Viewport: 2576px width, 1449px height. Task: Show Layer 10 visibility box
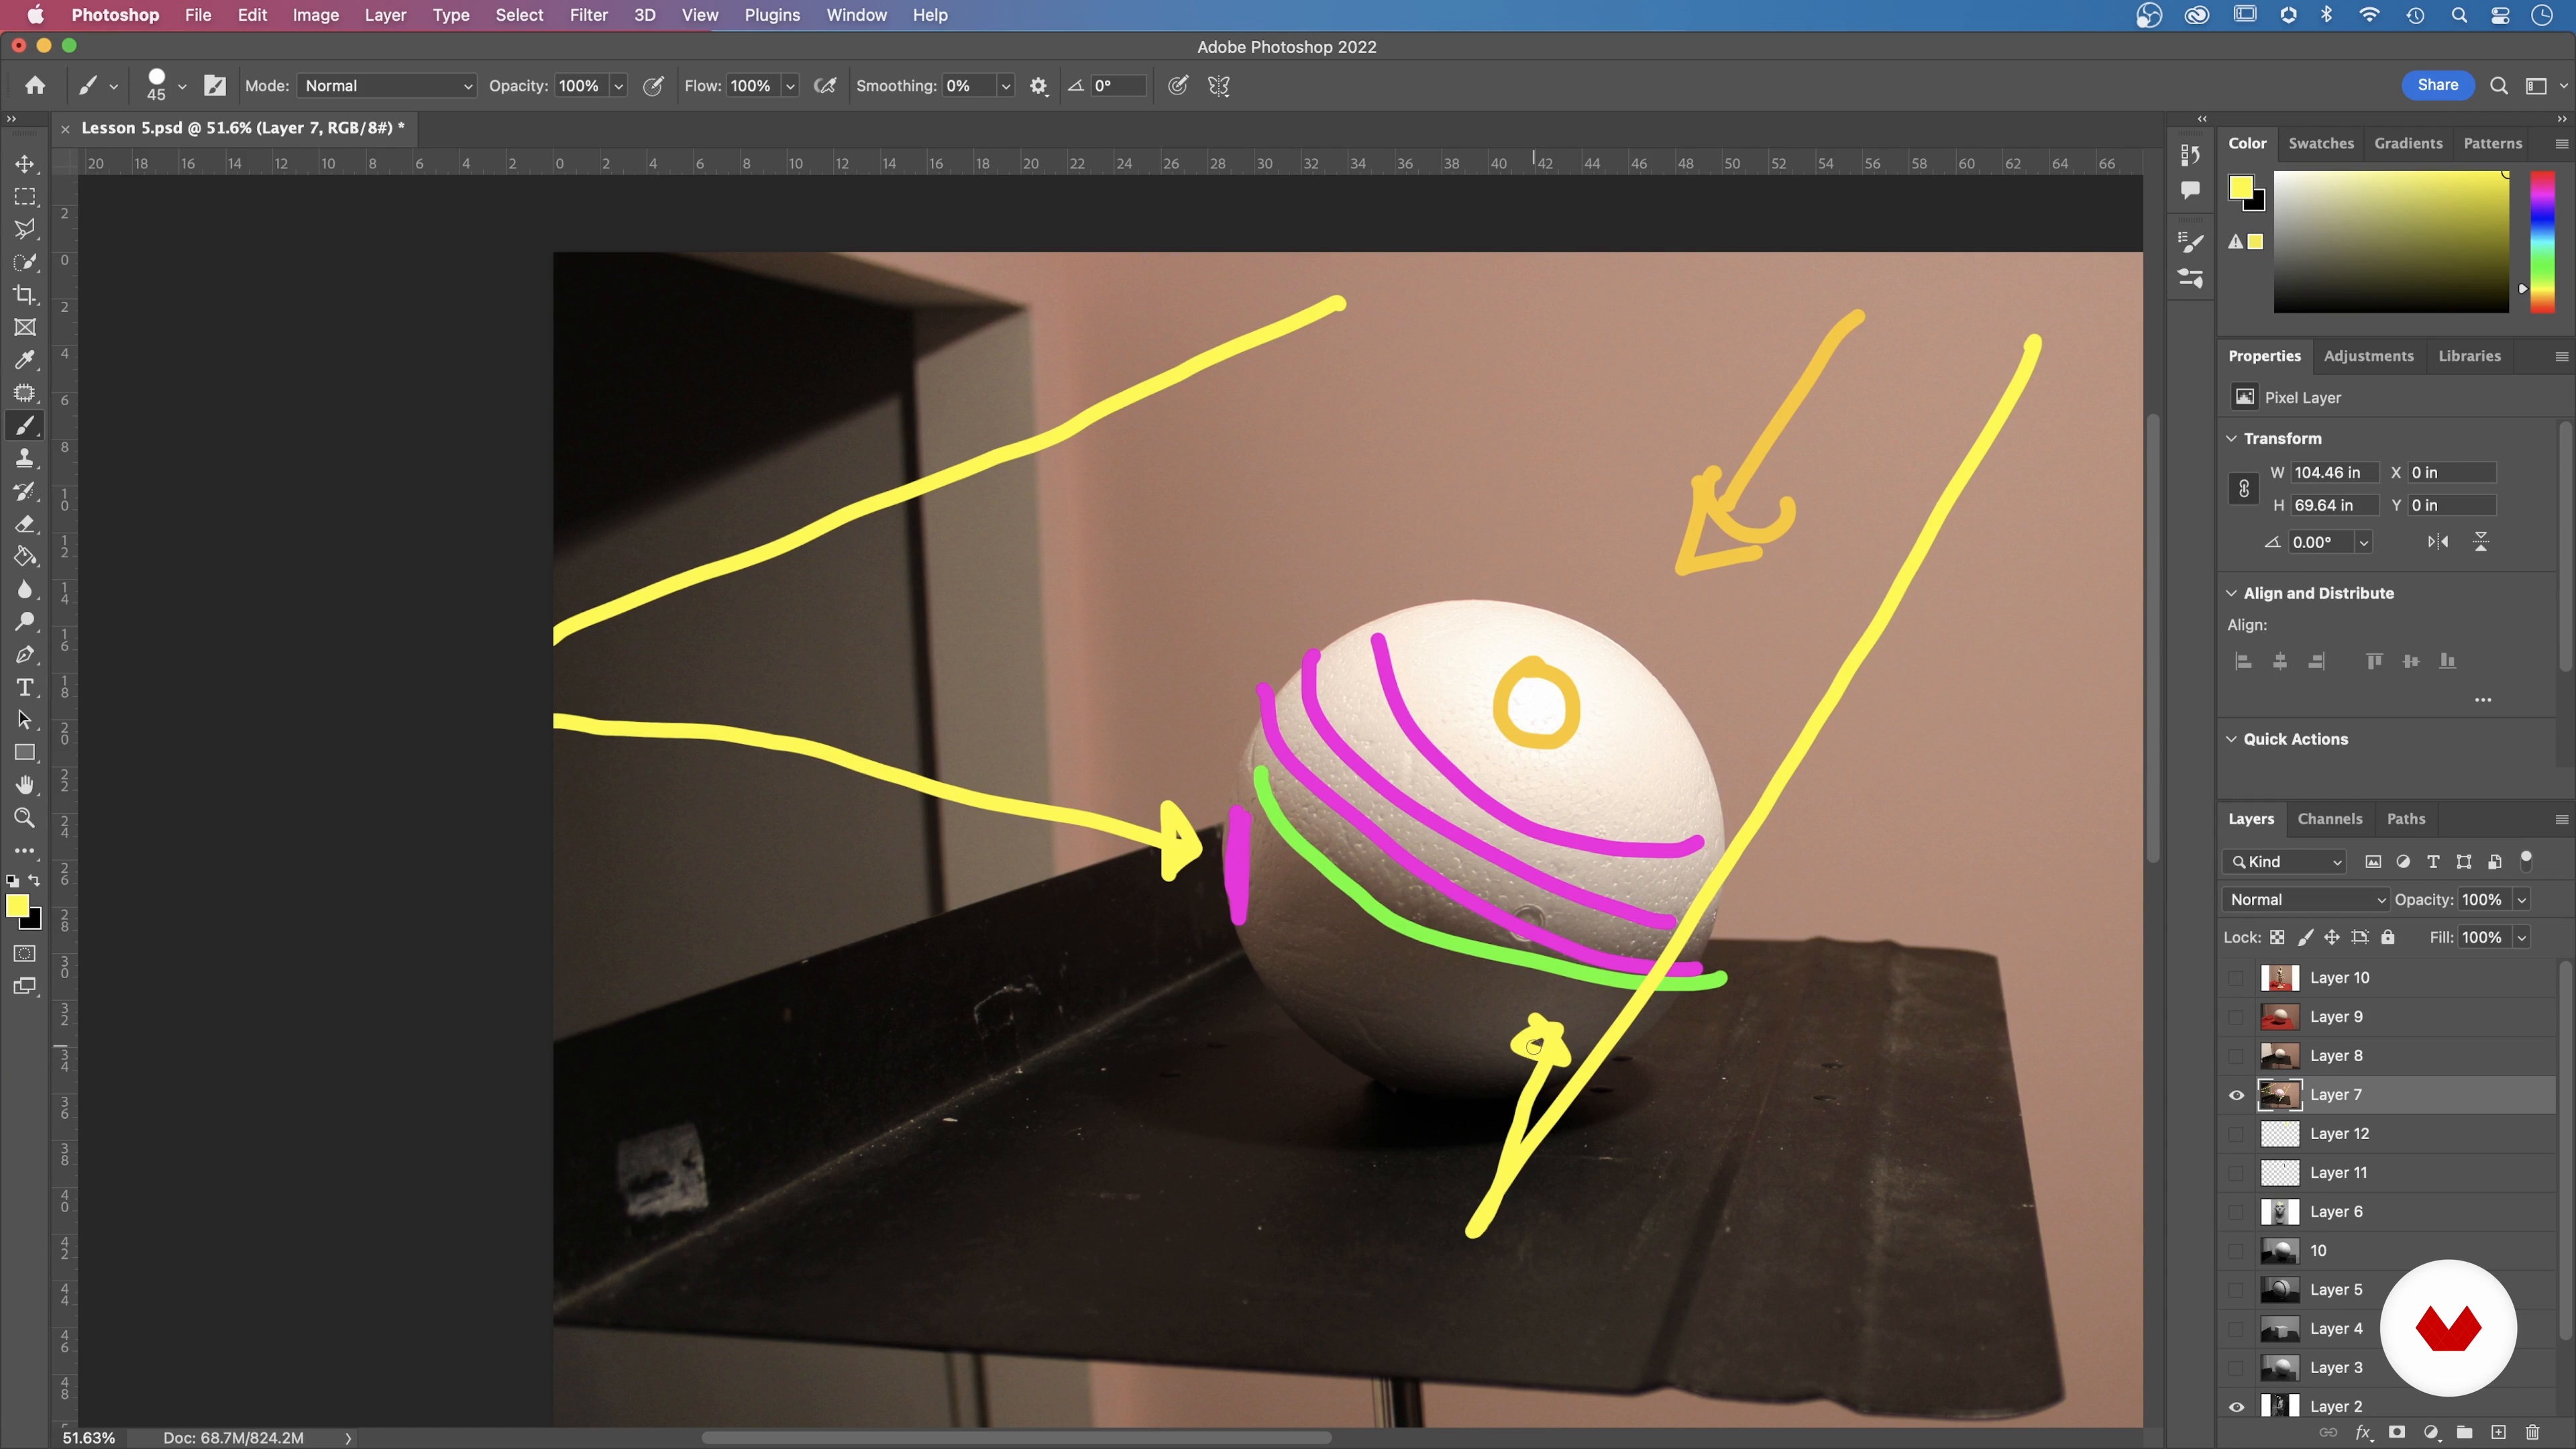pyautogui.click(x=2237, y=978)
